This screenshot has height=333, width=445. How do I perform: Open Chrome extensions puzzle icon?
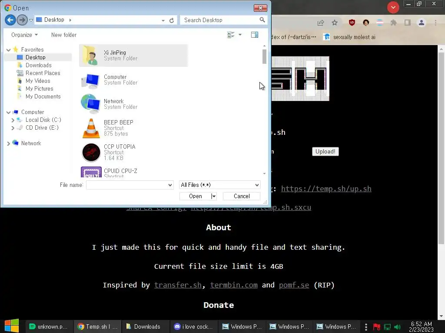click(x=393, y=23)
